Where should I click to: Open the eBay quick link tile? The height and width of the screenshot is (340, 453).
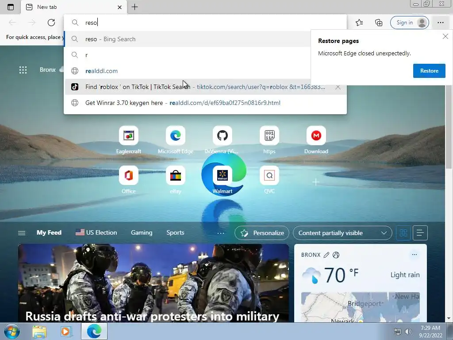click(x=175, y=180)
